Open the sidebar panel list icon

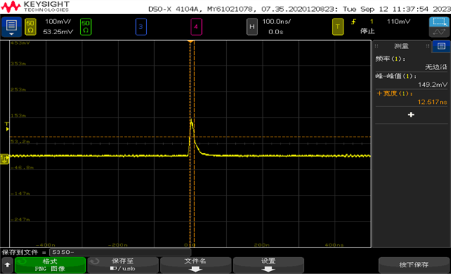click(441, 46)
